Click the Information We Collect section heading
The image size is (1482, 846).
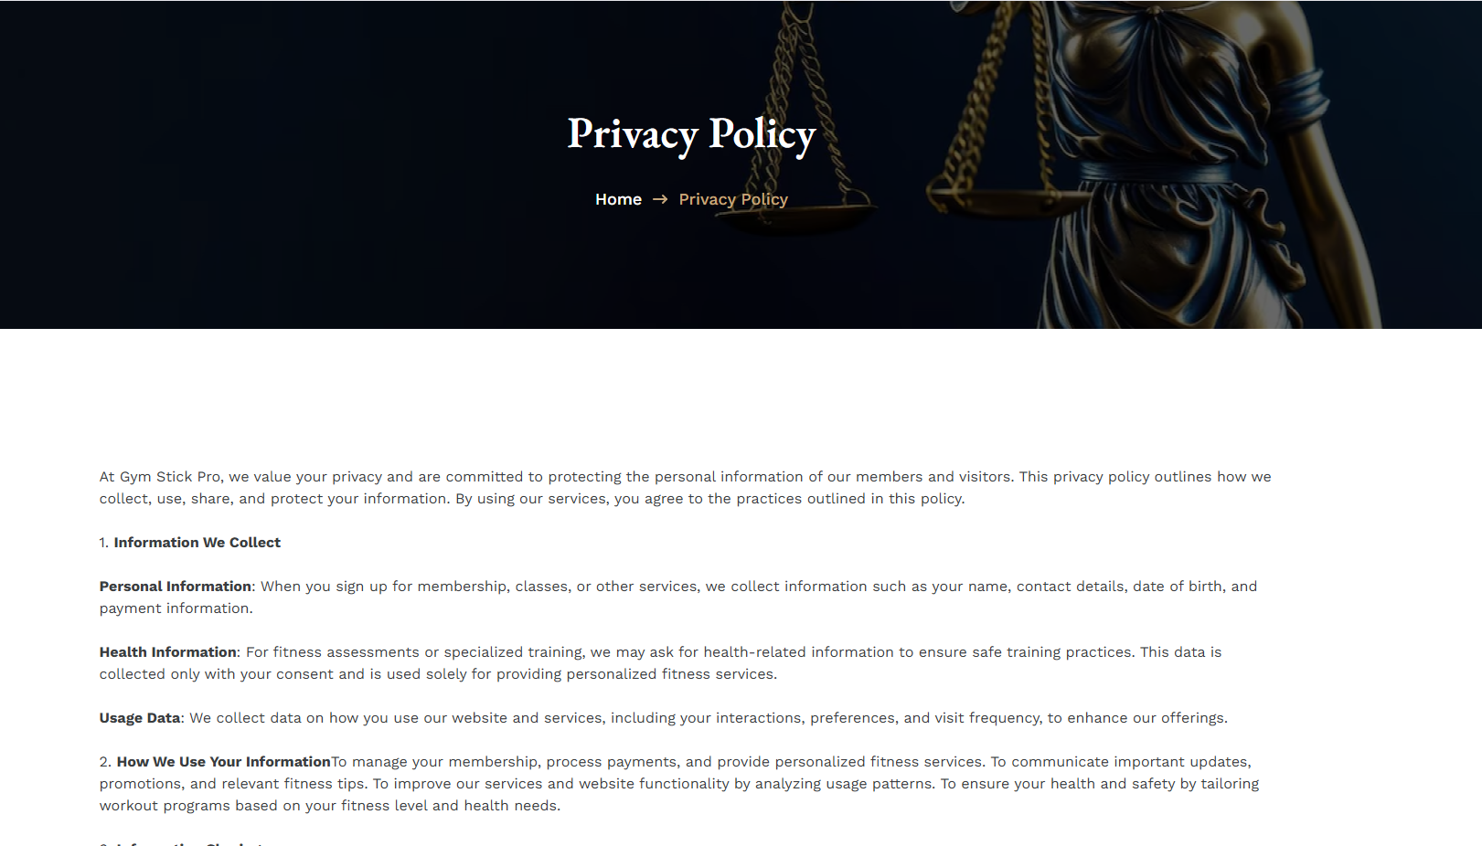point(197,542)
